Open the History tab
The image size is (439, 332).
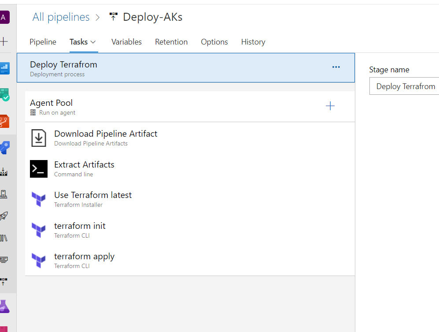pyautogui.click(x=253, y=42)
